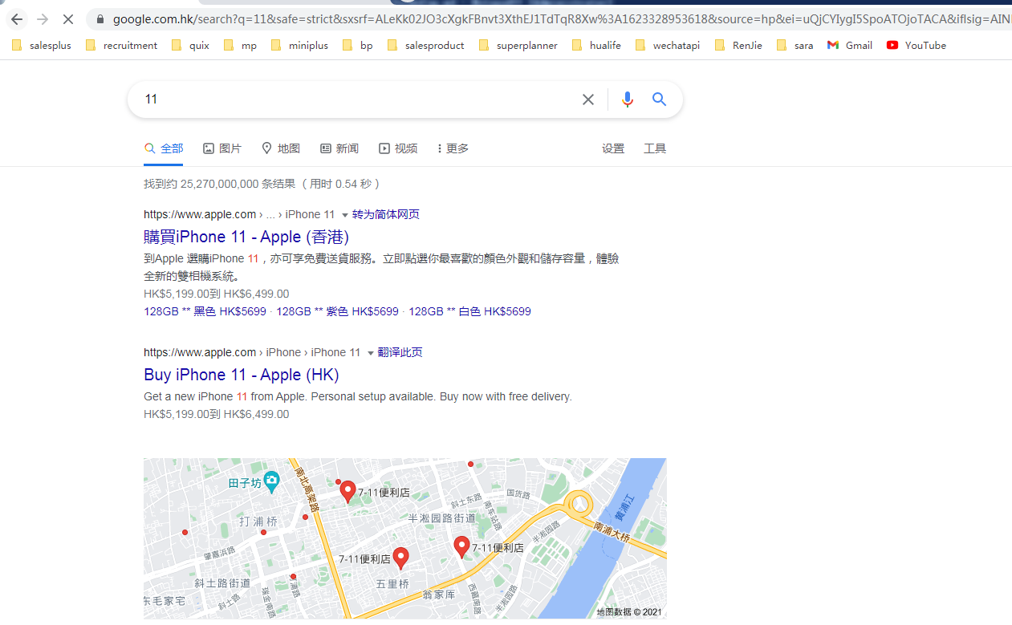Open the salesplus bookmark folder
Image resolution: width=1012 pixels, height=625 pixels.
pos(42,46)
